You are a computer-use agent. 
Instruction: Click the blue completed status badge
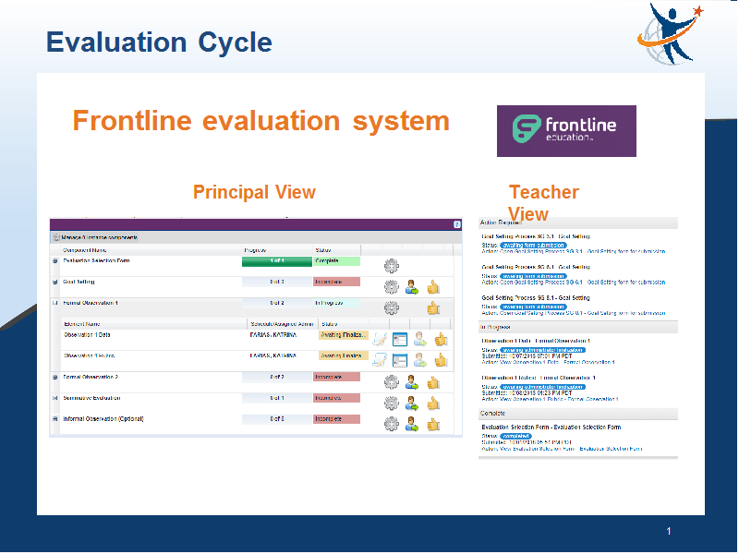coord(516,436)
